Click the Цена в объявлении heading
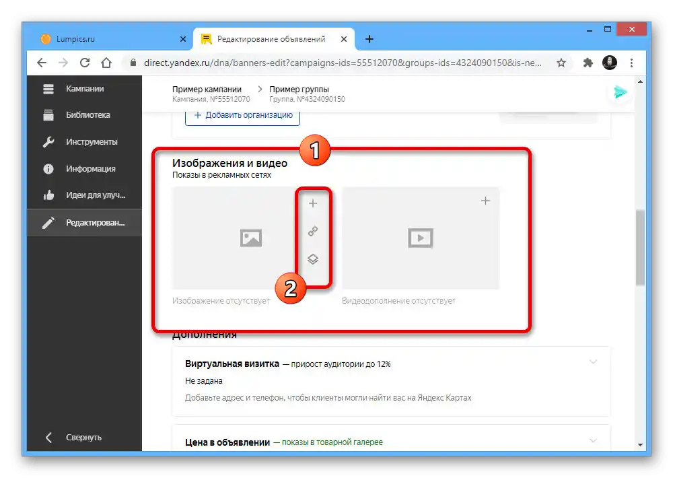Screen dimensions: 673x478 pos(227,442)
